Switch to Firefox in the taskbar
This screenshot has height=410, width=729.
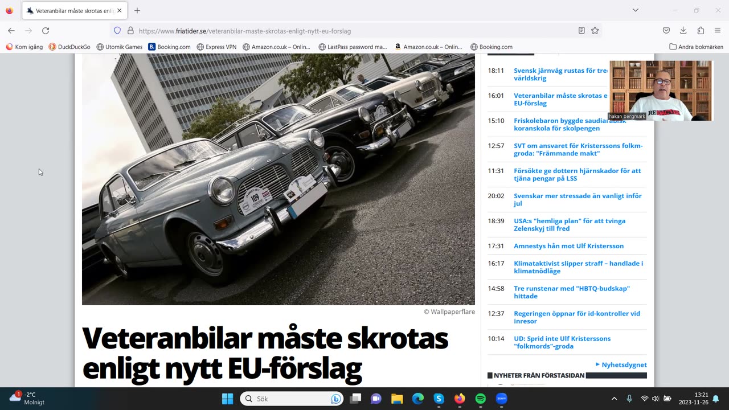460,399
